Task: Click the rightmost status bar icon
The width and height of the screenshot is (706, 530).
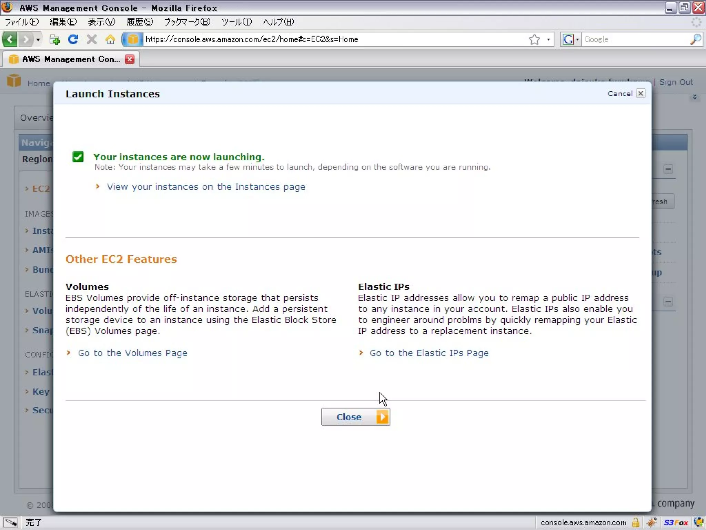Action: point(699,522)
